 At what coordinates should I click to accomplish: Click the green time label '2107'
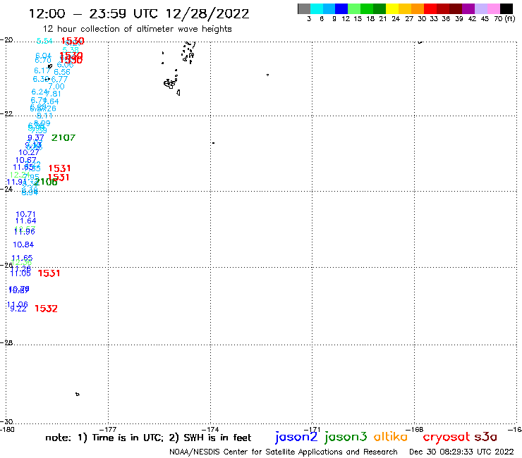click(63, 137)
